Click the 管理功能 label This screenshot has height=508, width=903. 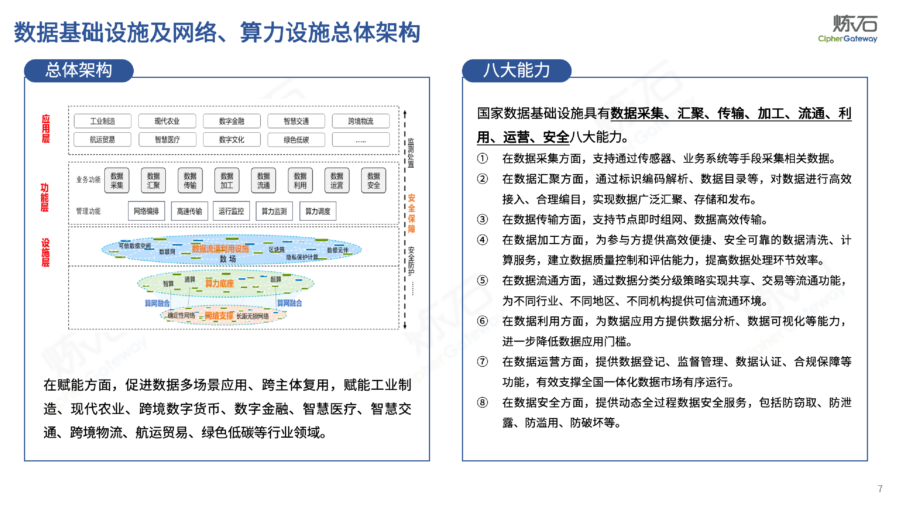tap(88, 211)
